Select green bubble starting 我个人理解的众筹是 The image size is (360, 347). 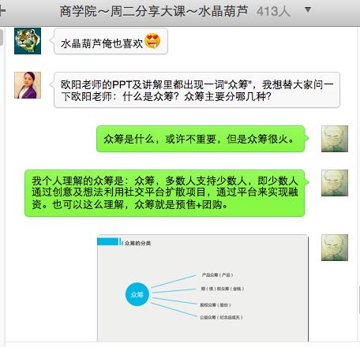click(165, 193)
